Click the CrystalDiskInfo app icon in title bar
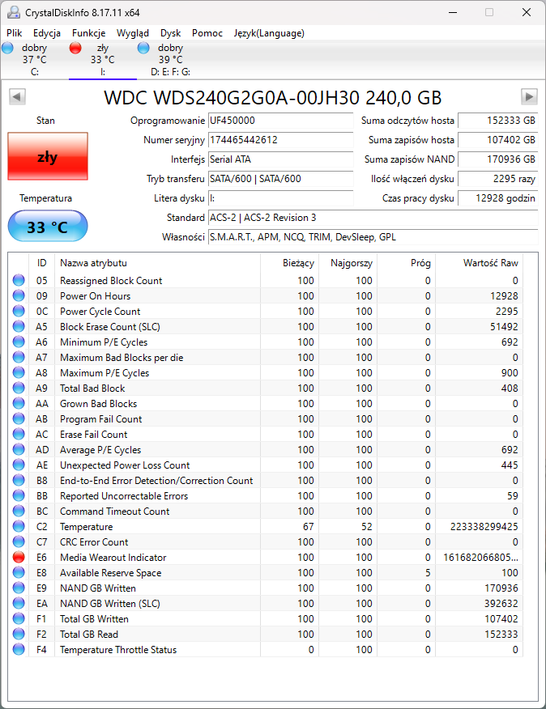 (x=14, y=12)
